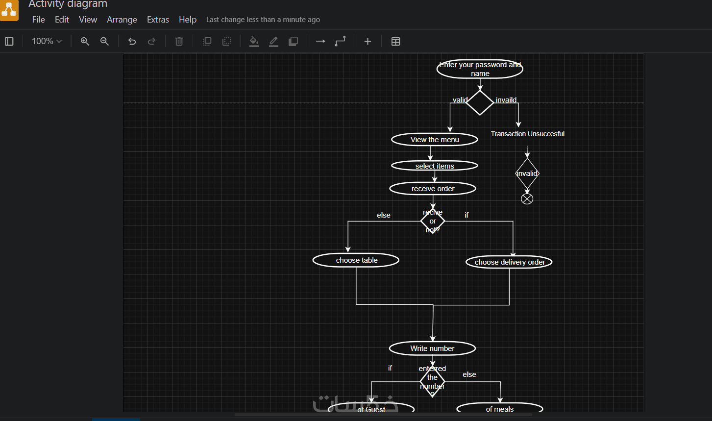Toggle the shadow icon in toolbar
This screenshot has height=421, width=712.
pos(293,42)
